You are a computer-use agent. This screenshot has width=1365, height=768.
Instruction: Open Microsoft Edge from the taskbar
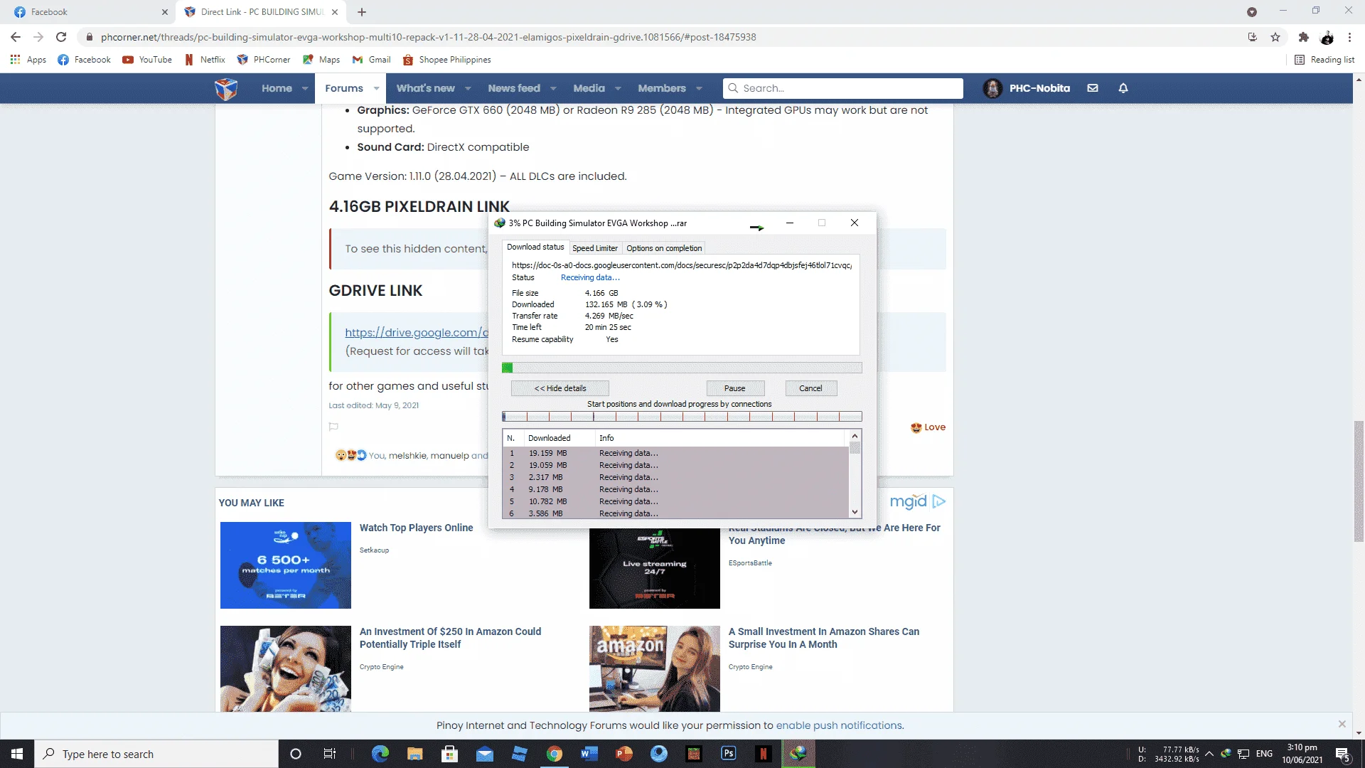tap(380, 754)
